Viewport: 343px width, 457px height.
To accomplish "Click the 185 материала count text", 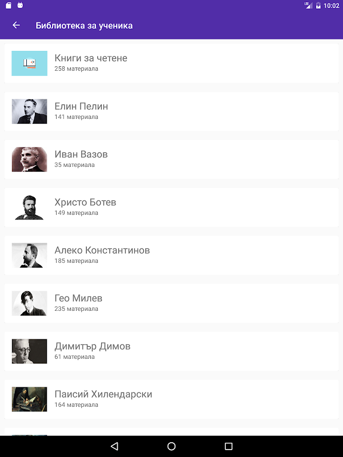I will coord(76,260).
